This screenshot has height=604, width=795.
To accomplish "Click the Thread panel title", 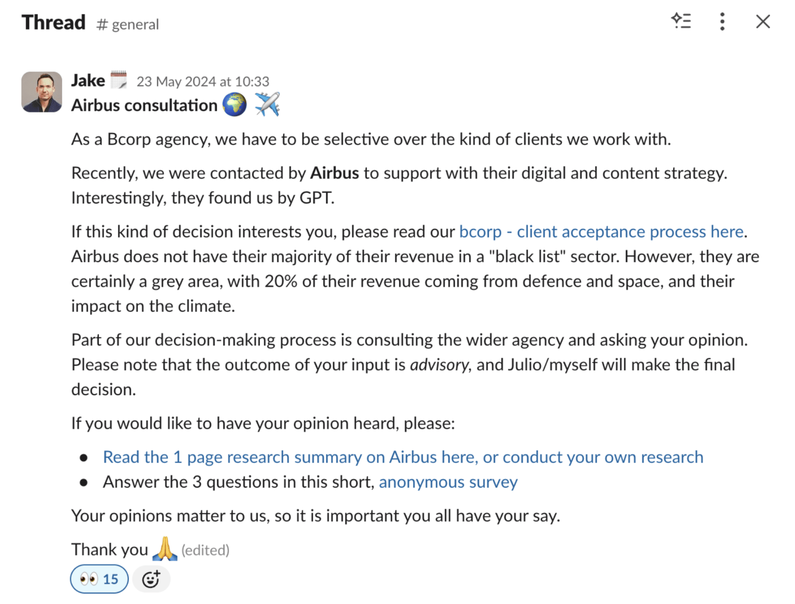I will [x=54, y=22].
